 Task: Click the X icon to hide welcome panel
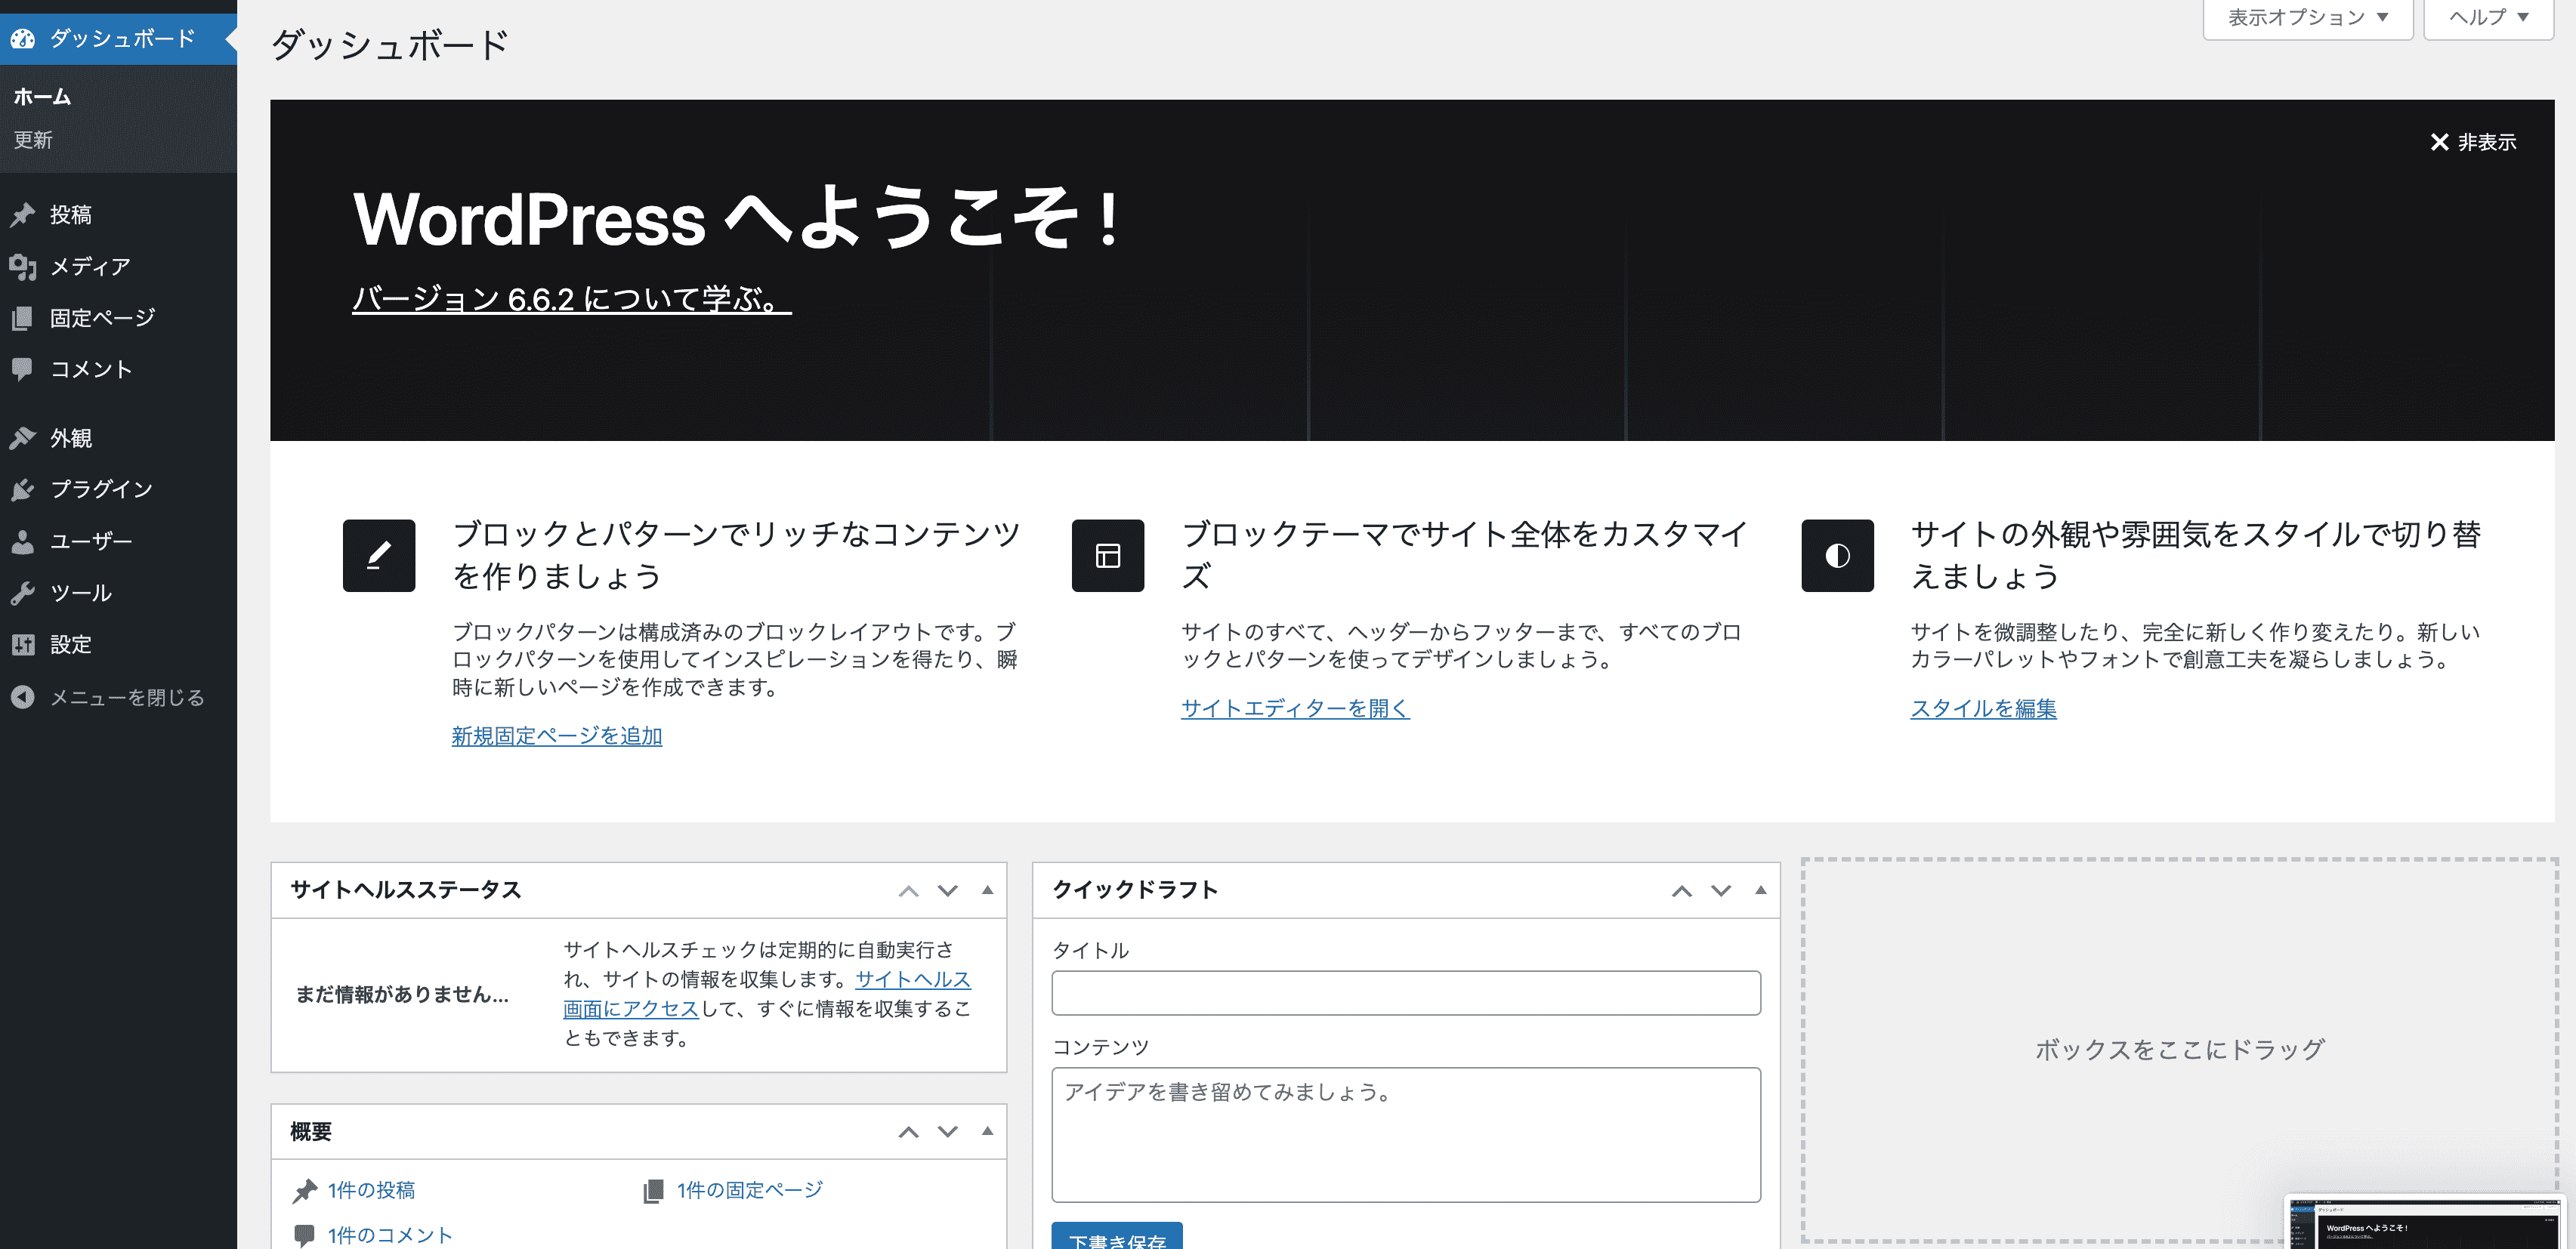pos(2439,142)
